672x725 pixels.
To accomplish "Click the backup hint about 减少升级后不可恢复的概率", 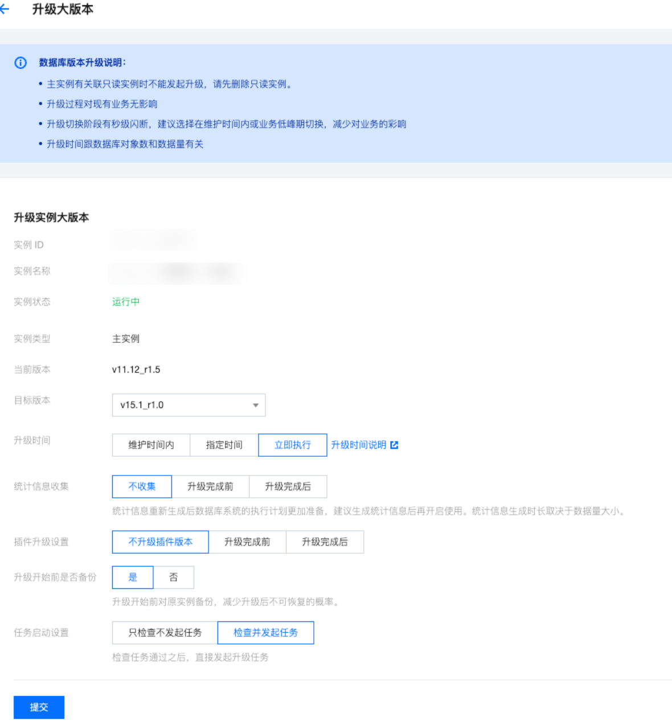I will (x=227, y=602).
